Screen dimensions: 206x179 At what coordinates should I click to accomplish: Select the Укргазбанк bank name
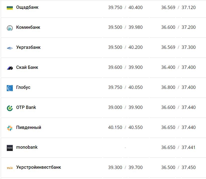pos(28,47)
